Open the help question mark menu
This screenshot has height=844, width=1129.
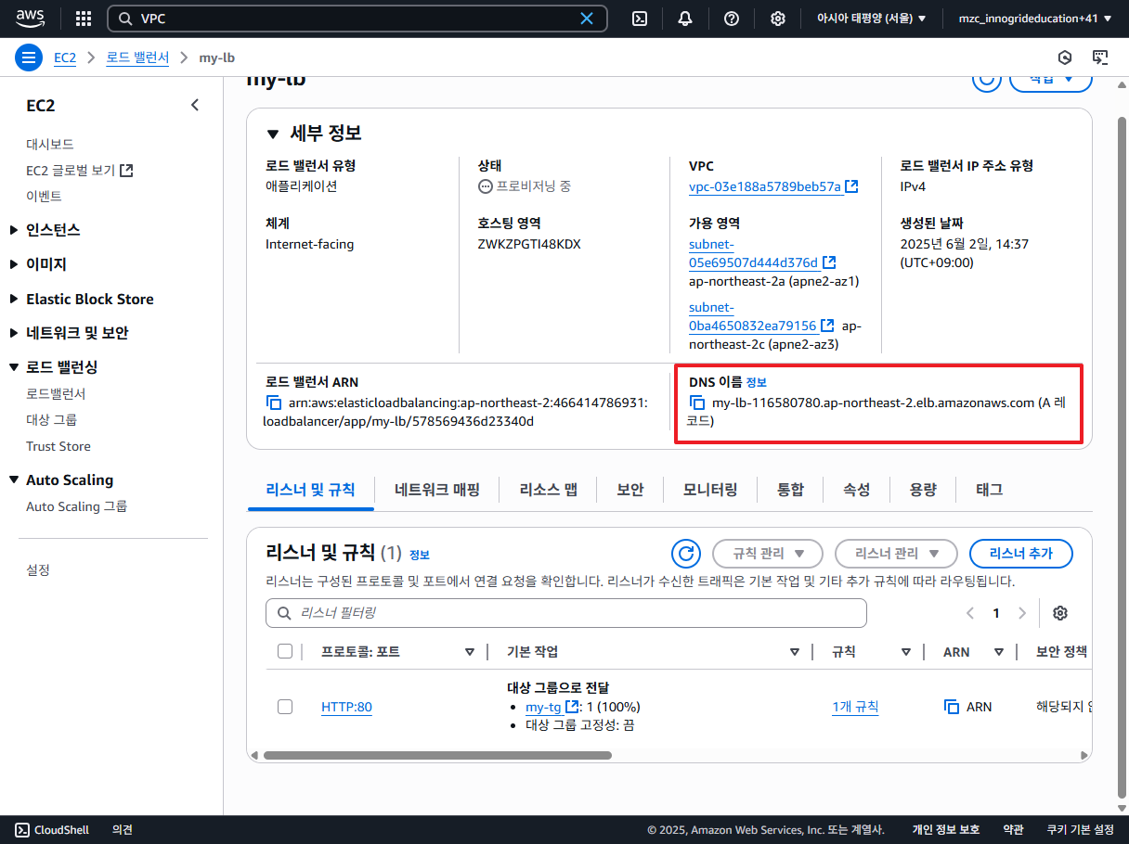point(732,19)
